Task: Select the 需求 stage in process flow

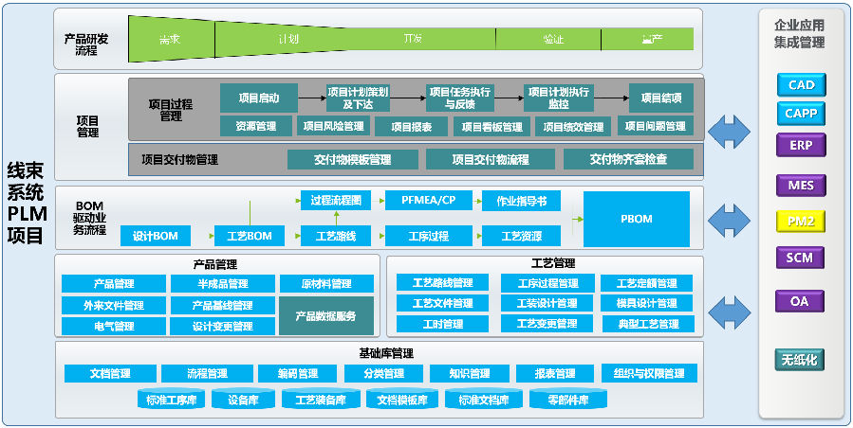Action: tap(171, 39)
